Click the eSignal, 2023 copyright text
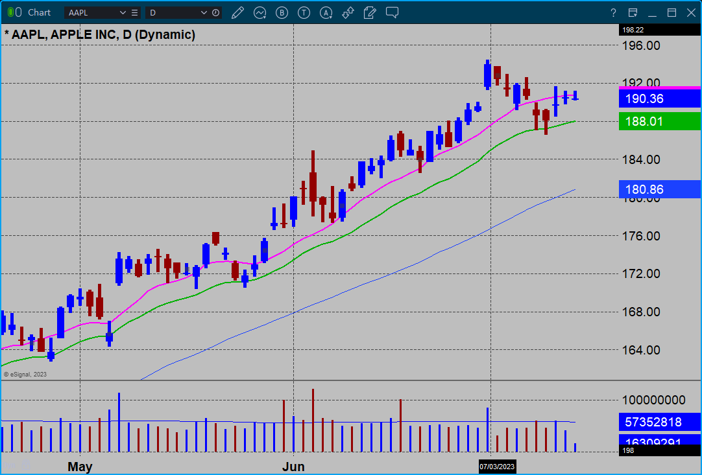 [25, 375]
